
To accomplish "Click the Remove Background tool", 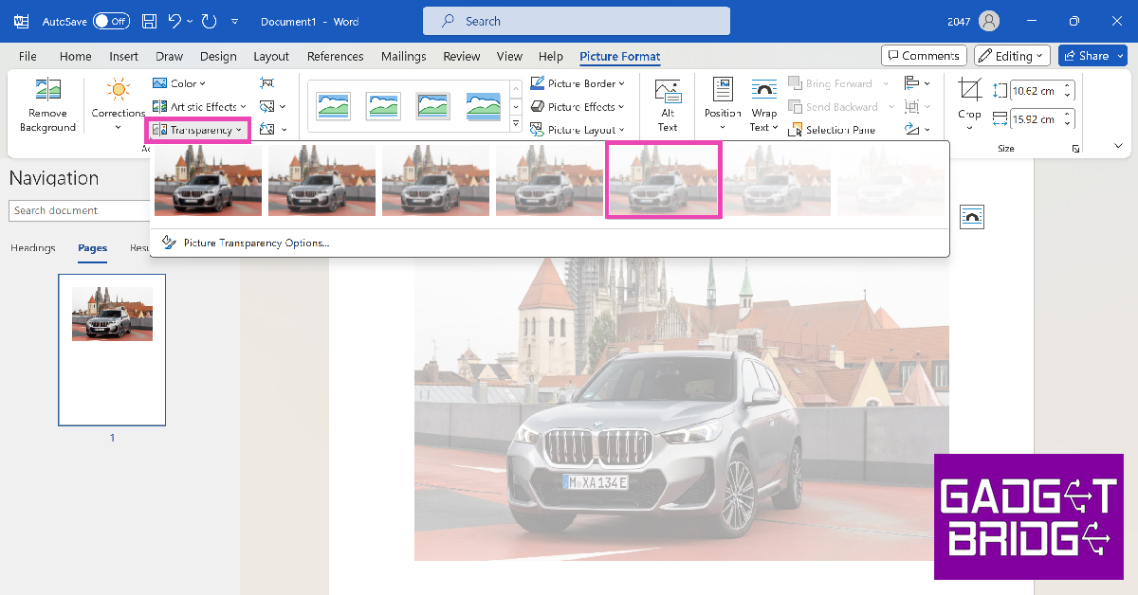I will pos(47,105).
